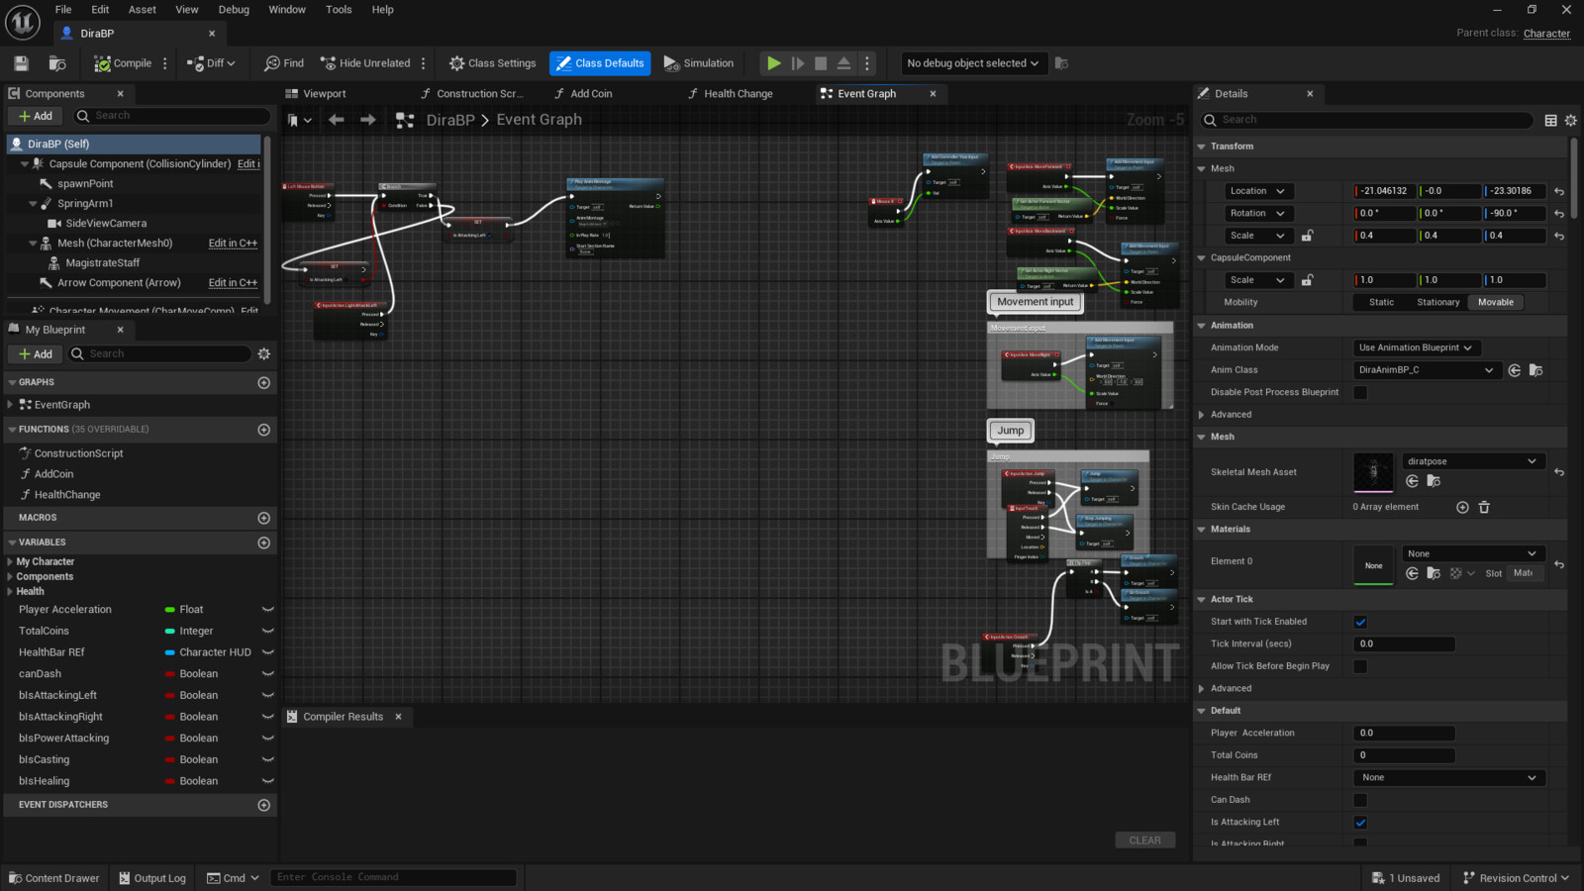Click Find in toolbar
Screen dimensions: 1584x891
click(x=284, y=63)
